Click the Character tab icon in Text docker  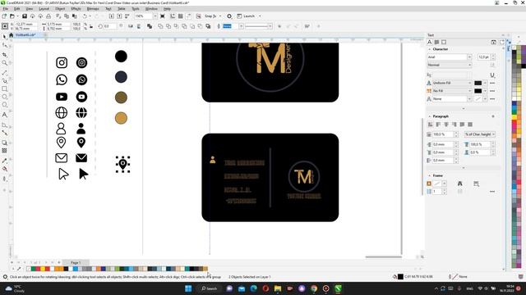tap(429, 42)
